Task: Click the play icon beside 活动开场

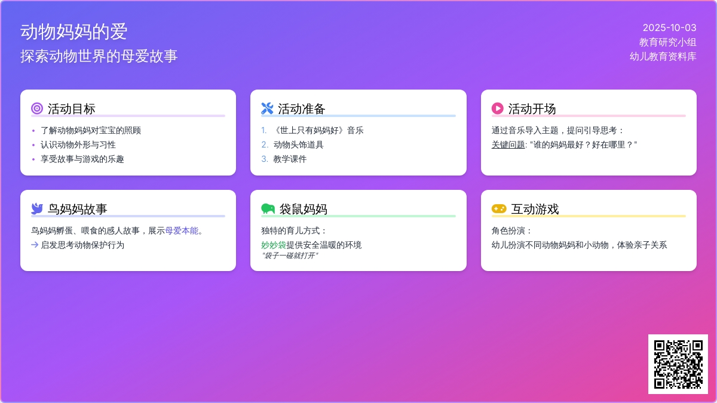Action: click(x=497, y=109)
